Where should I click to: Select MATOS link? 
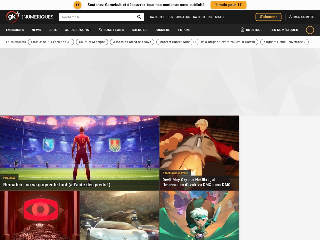220,17
